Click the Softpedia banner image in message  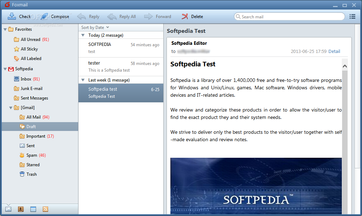click(256, 186)
